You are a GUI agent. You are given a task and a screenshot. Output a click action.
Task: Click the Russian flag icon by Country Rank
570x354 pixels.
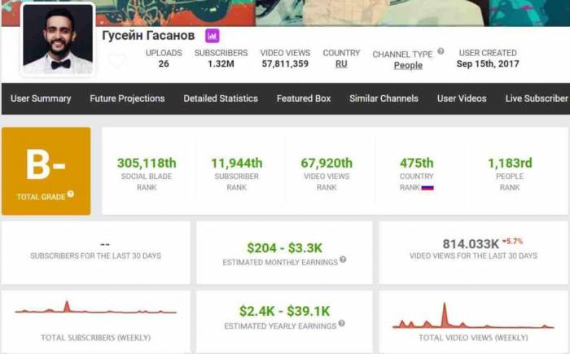pyautogui.click(x=427, y=187)
